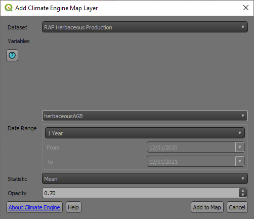Screen dimensions: 254x219
Task: Expand the 1 Year date range dropdown
Action: (145, 133)
